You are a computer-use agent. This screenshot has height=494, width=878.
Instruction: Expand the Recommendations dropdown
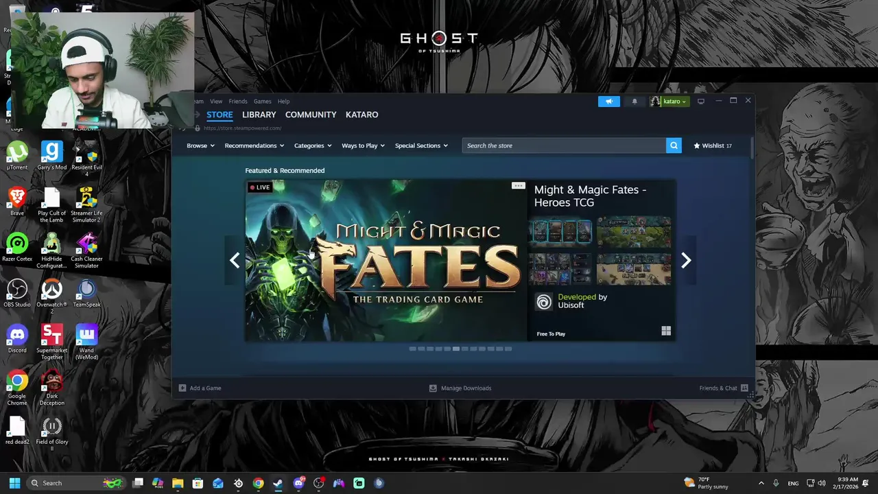(254, 145)
